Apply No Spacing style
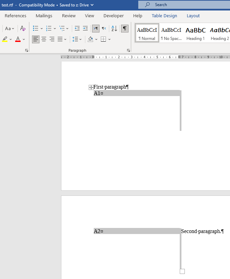Image resolution: width=230 pixels, height=279 pixels. [x=171, y=33]
